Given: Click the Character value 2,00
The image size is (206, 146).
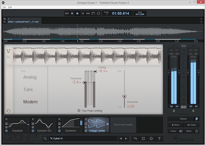Looking at the screenshot, I should pos(131,106).
